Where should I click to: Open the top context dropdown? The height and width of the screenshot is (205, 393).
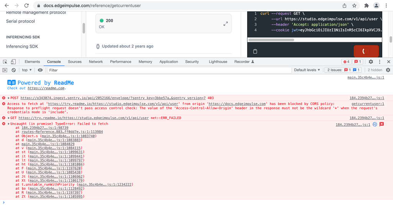[26, 70]
